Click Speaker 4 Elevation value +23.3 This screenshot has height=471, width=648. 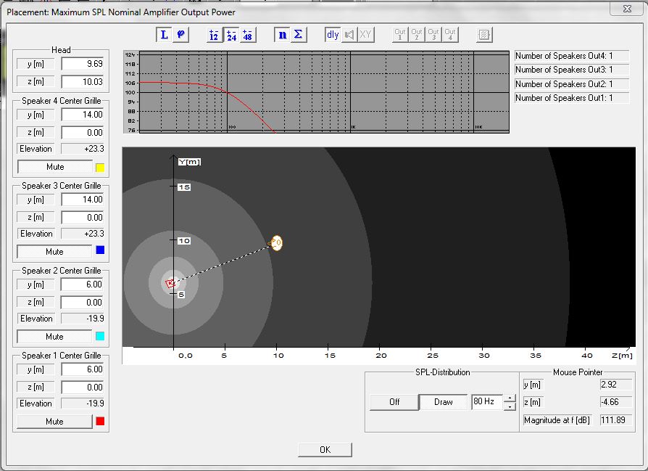coord(83,149)
